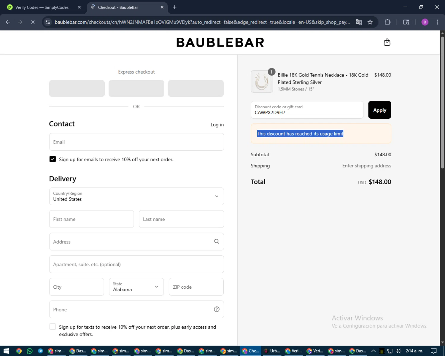Screen dimensions: 445x356
Task: Open the pinned Chrome taskbar icon
Action: coord(19,351)
